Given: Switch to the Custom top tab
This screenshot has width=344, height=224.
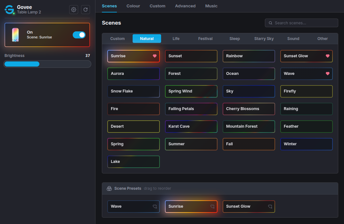Looking at the screenshot, I should tap(157, 6).
